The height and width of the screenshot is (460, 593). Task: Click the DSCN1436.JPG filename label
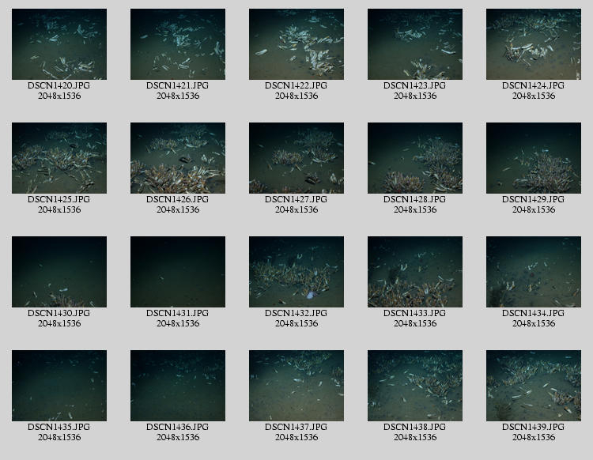pyautogui.click(x=177, y=427)
